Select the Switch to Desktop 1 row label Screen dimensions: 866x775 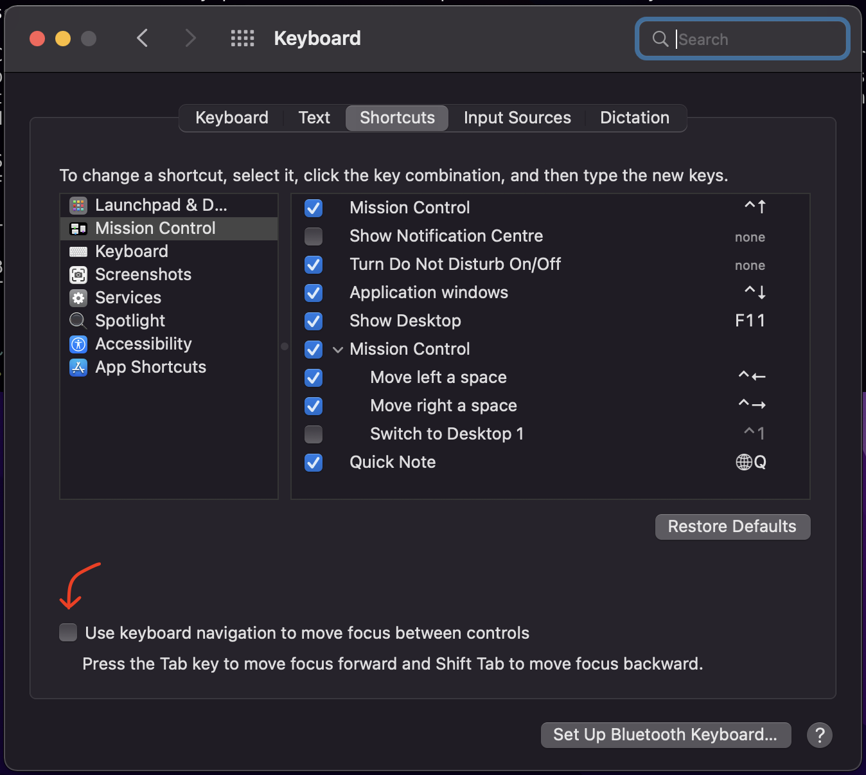(446, 434)
